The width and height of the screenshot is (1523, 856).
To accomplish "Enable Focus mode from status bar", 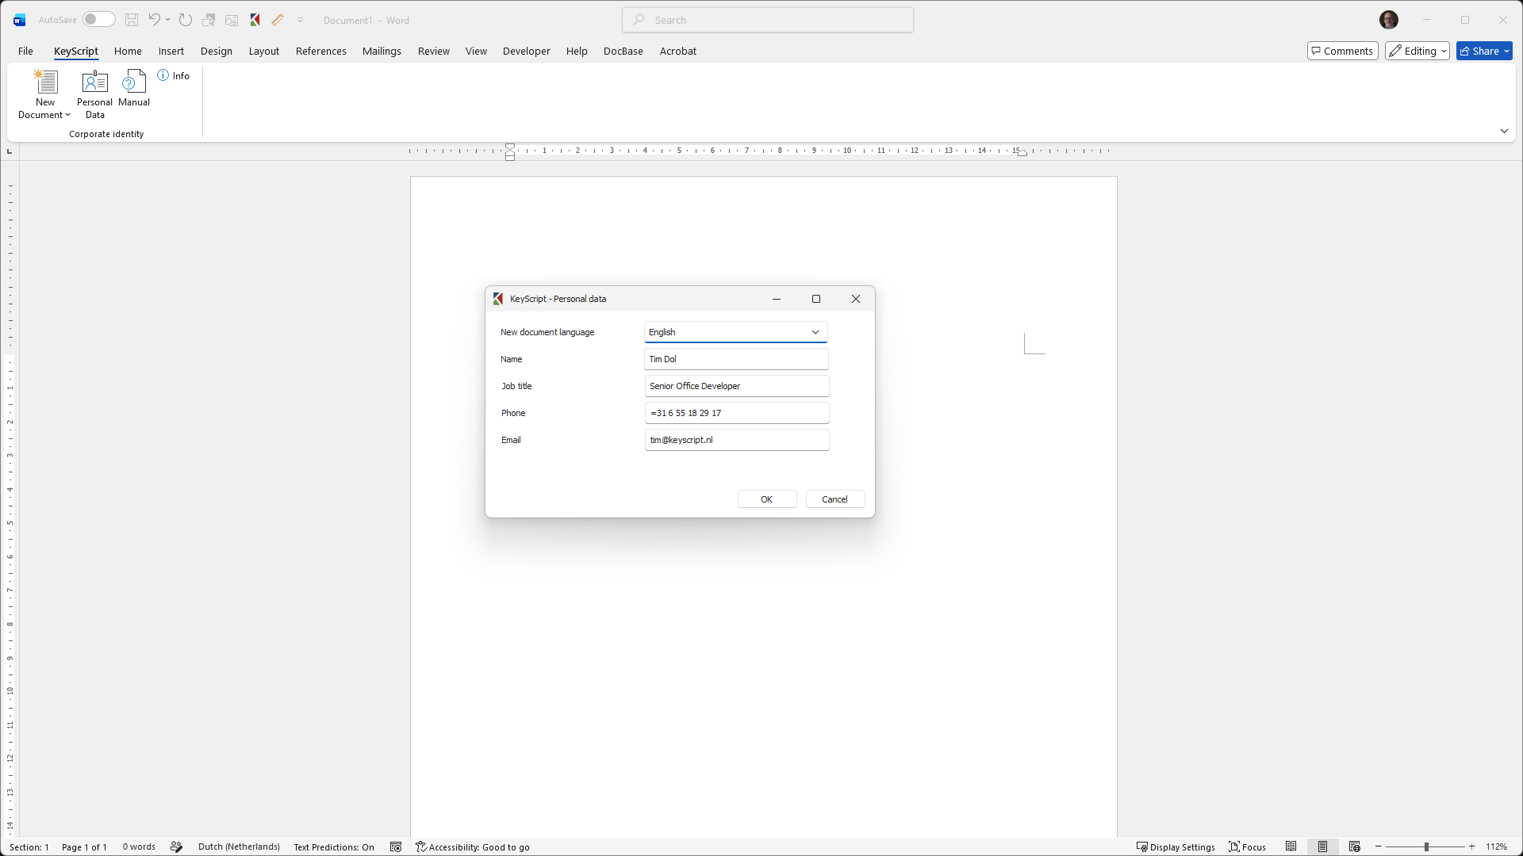I will click(x=1248, y=846).
